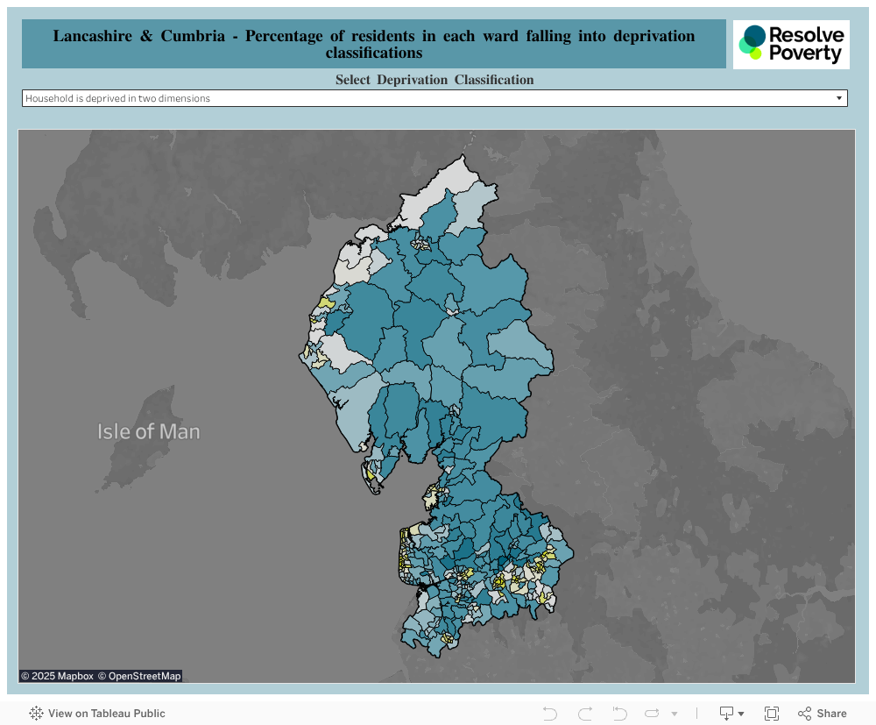Expand the refresh options caret
Viewport: 876px width, 725px height.
pyautogui.click(x=675, y=714)
